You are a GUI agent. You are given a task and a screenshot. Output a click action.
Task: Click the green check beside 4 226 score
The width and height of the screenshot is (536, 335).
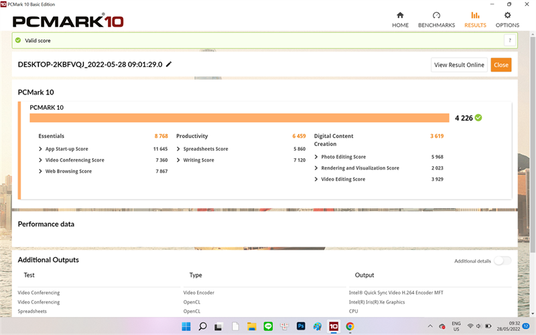coord(478,118)
